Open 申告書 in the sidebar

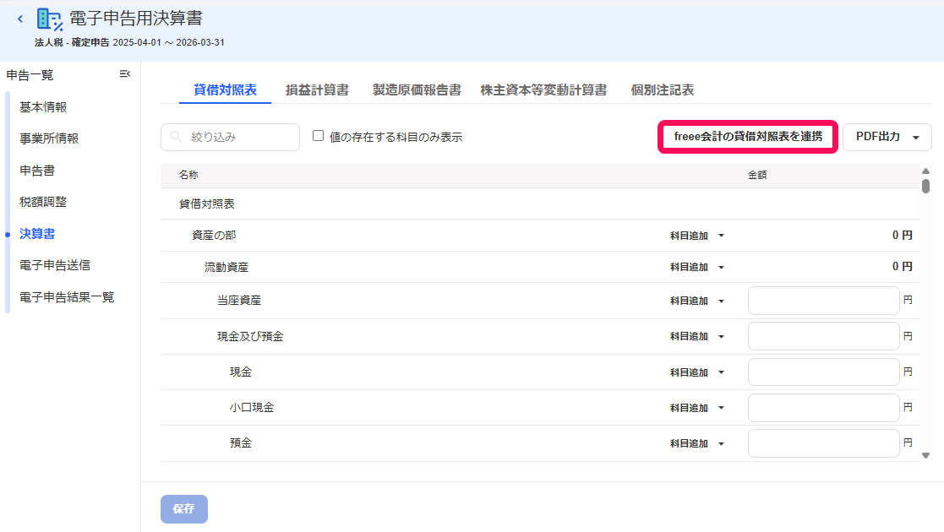click(36, 171)
